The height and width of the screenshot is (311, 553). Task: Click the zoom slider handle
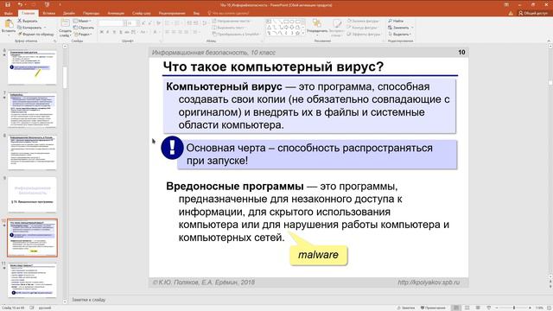pyautogui.click(x=514, y=308)
